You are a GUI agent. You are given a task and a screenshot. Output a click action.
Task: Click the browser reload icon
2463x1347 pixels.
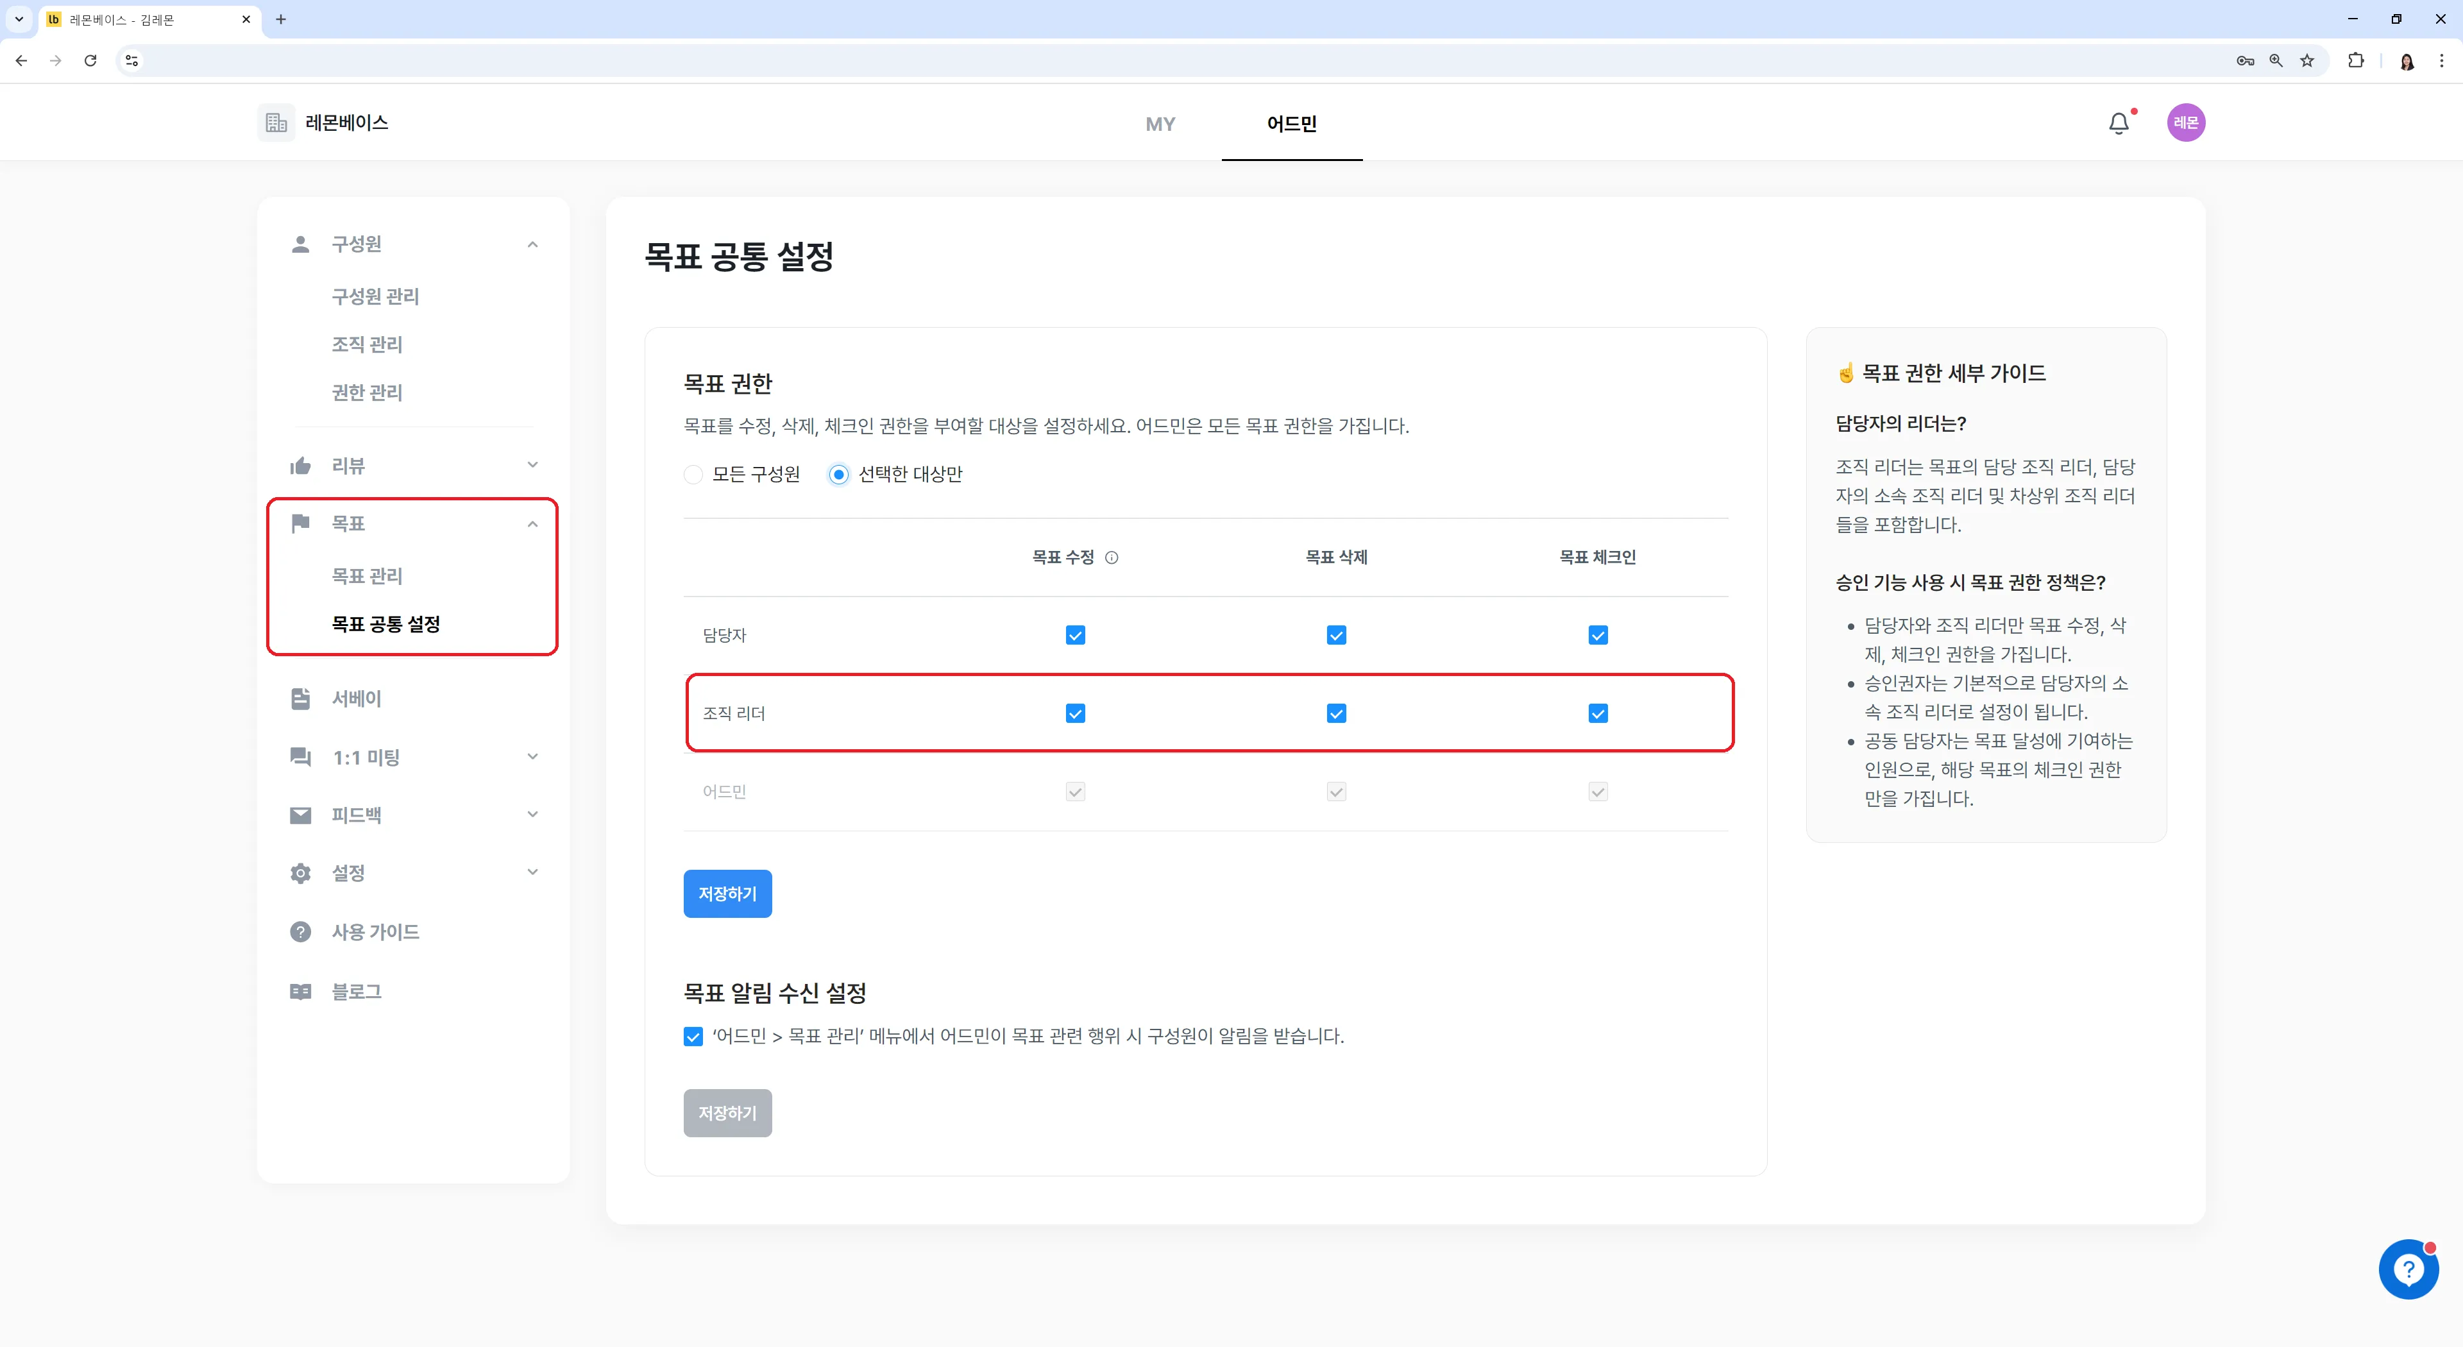pos(90,60)
